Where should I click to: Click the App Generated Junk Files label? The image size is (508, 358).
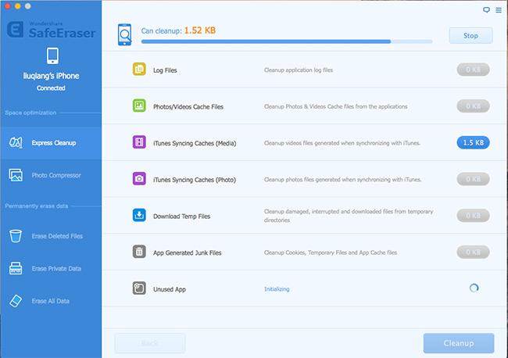[x=188, y=252]
